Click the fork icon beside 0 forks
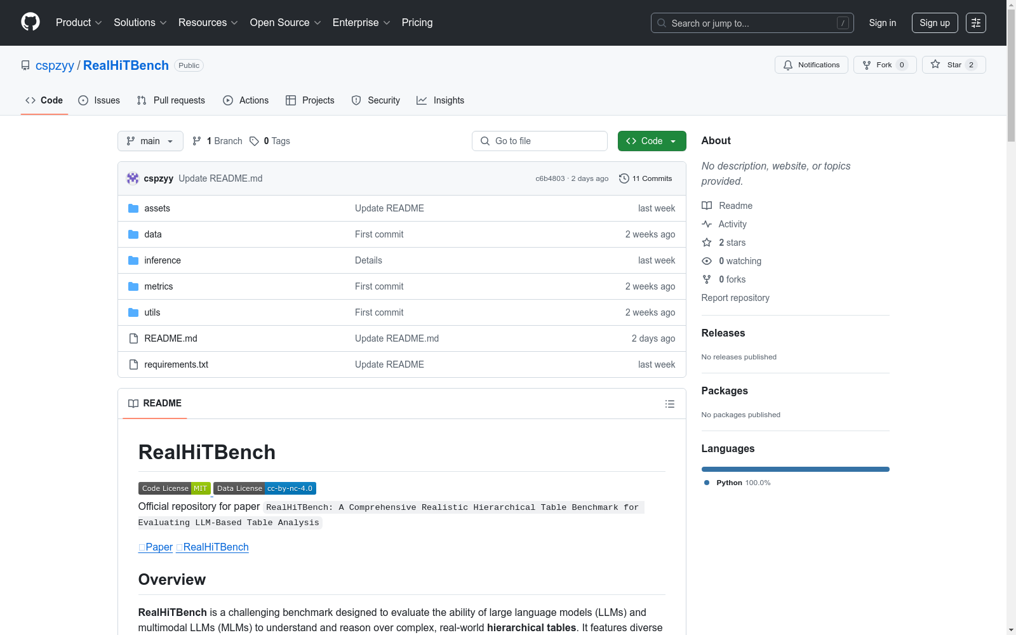This screenshot has height=635, width=1016. 707,279
